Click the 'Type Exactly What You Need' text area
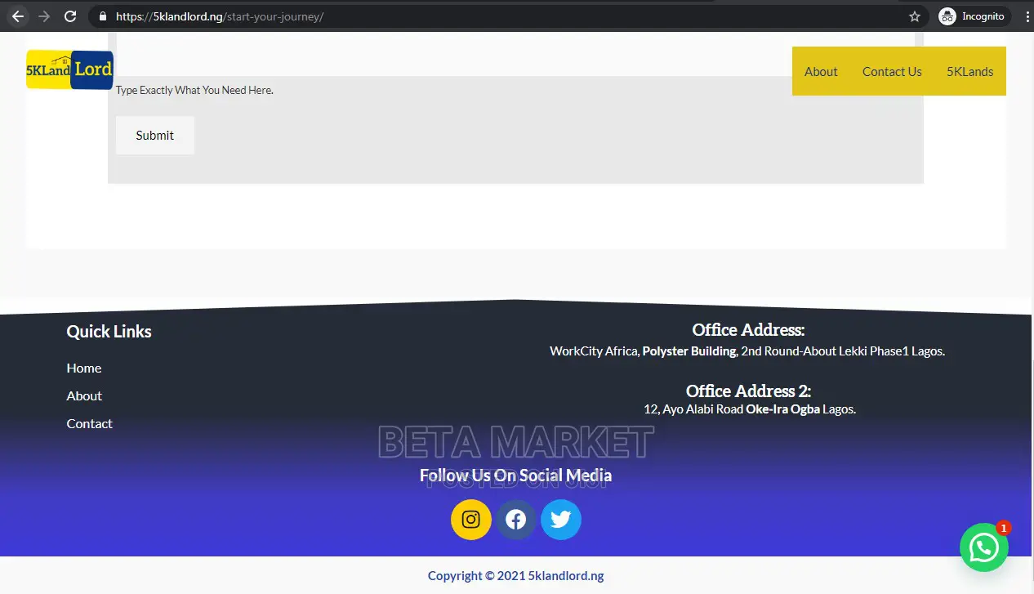 tap(516, 54)
